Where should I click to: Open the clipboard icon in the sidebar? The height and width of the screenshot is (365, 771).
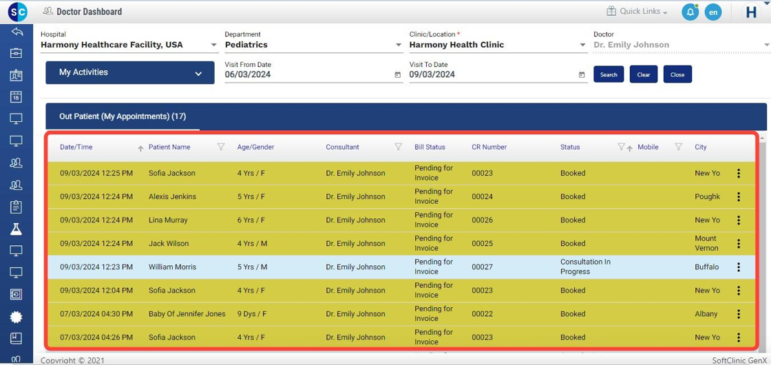coord(17,207)
